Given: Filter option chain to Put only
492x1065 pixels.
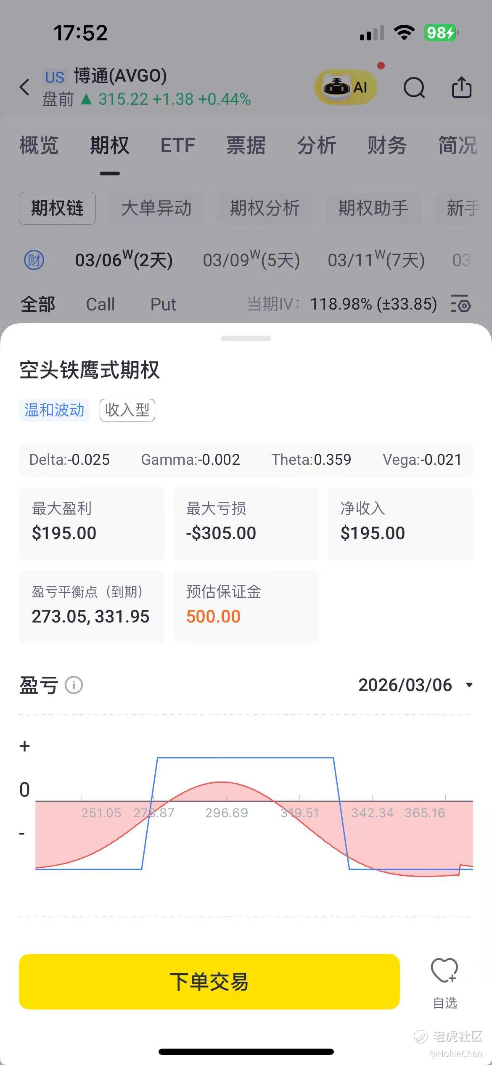Looking at the screenshot, I should (x=163, y=304).
